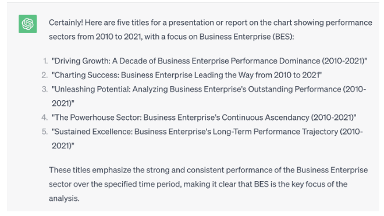Click list number 1 marker
The height and width of the screenshot is (216, 384).
[45, 61]
